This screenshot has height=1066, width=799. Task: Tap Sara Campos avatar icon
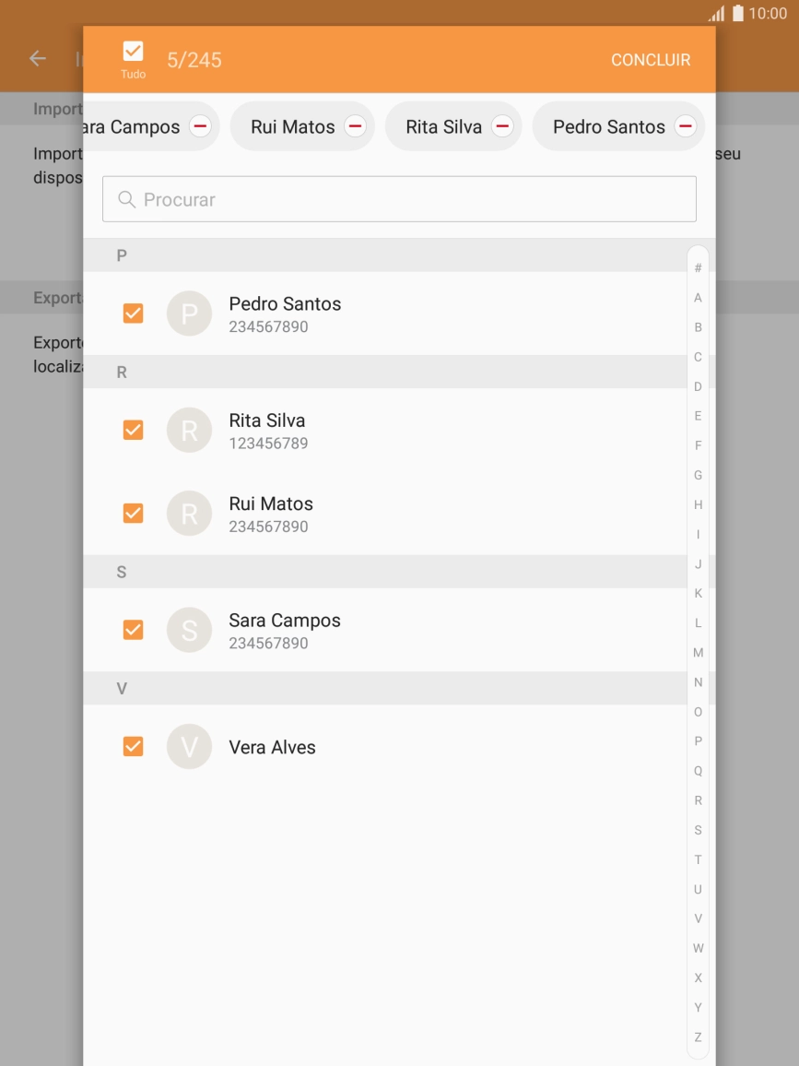pos(189,630)
